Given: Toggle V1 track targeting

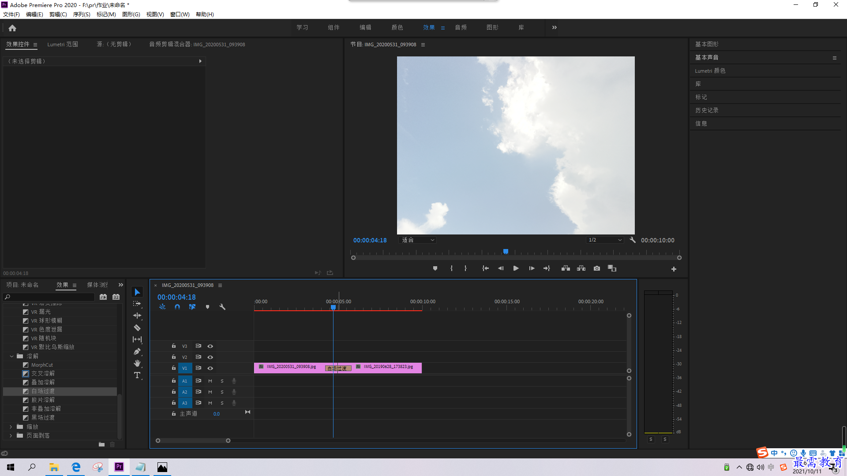Looking at the screenshot, I should [x=185, y=368].
